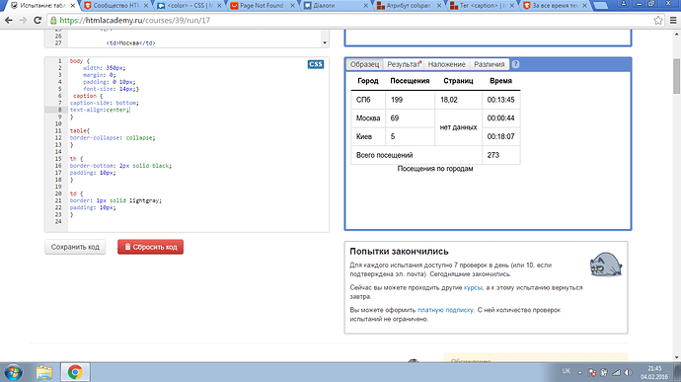681x382 pixels.
Task: Click the red Сбросить код button
Action: (x=150, y=247)
